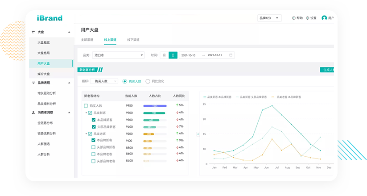Check the 购买人数 checkbox in the table
The width and height of the screenshot is (367, 196).
tap(86, 106)
